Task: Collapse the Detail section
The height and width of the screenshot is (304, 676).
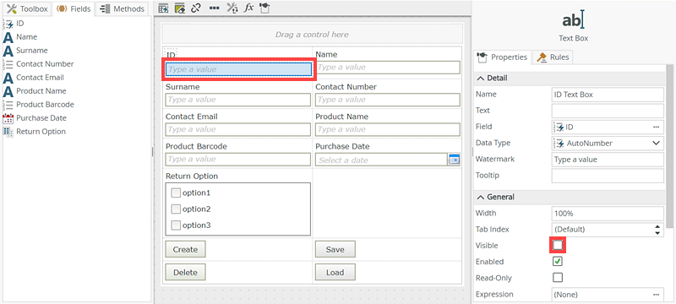Action: click(480, 79)
